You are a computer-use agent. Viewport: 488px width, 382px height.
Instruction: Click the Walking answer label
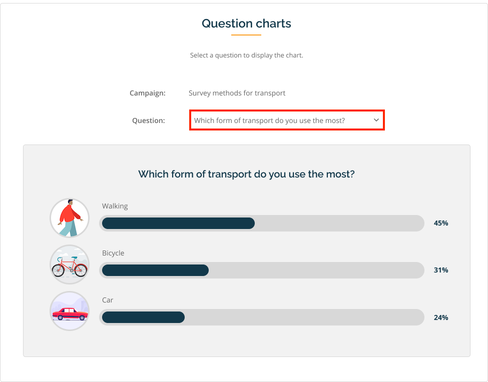click(x=115, y=206)
